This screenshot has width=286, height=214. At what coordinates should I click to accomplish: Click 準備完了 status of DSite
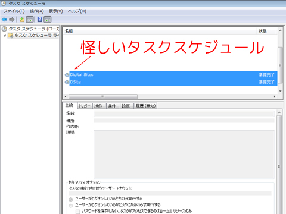pyautogui.click(x=266, y=82)
